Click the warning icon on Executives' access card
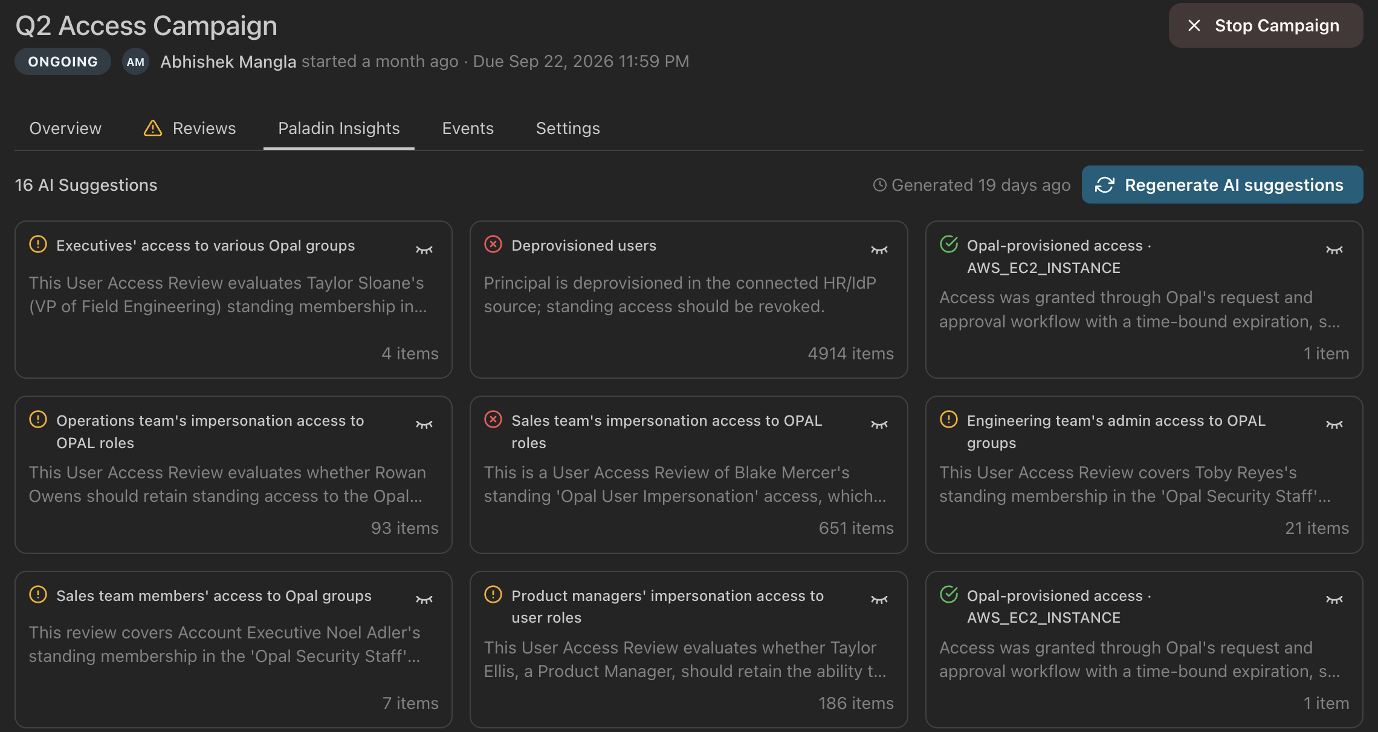This screenshot has height=732, width=1378. coord(38,245)
